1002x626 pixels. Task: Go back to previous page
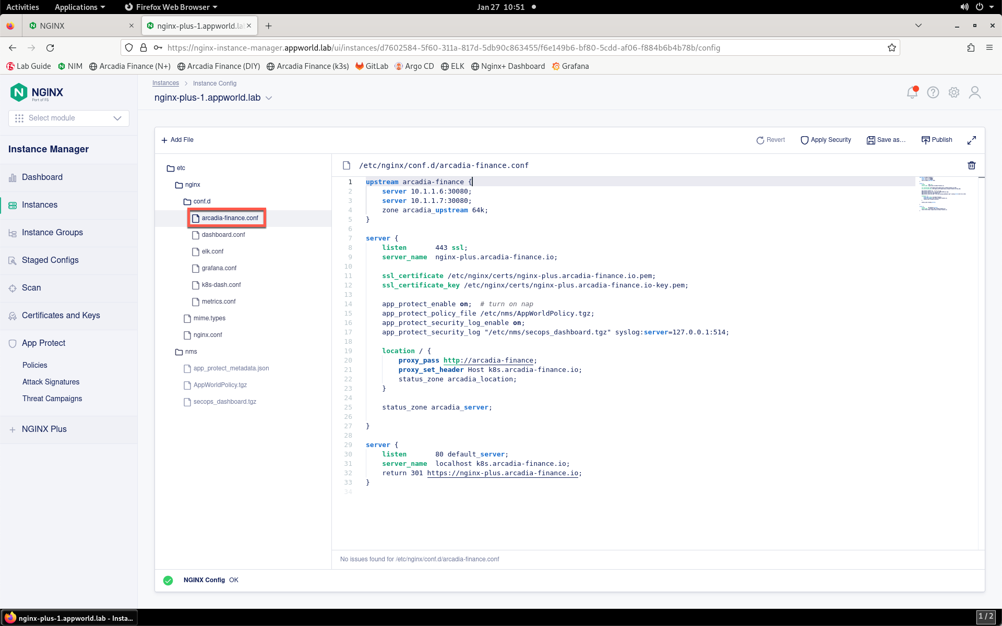[x=13, y=47]
